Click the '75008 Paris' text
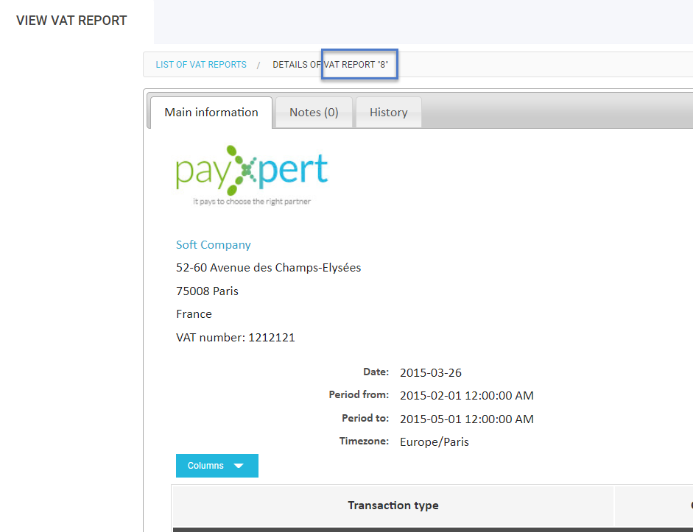The width and height of the screenshot is (693, 532). point(207,291)
